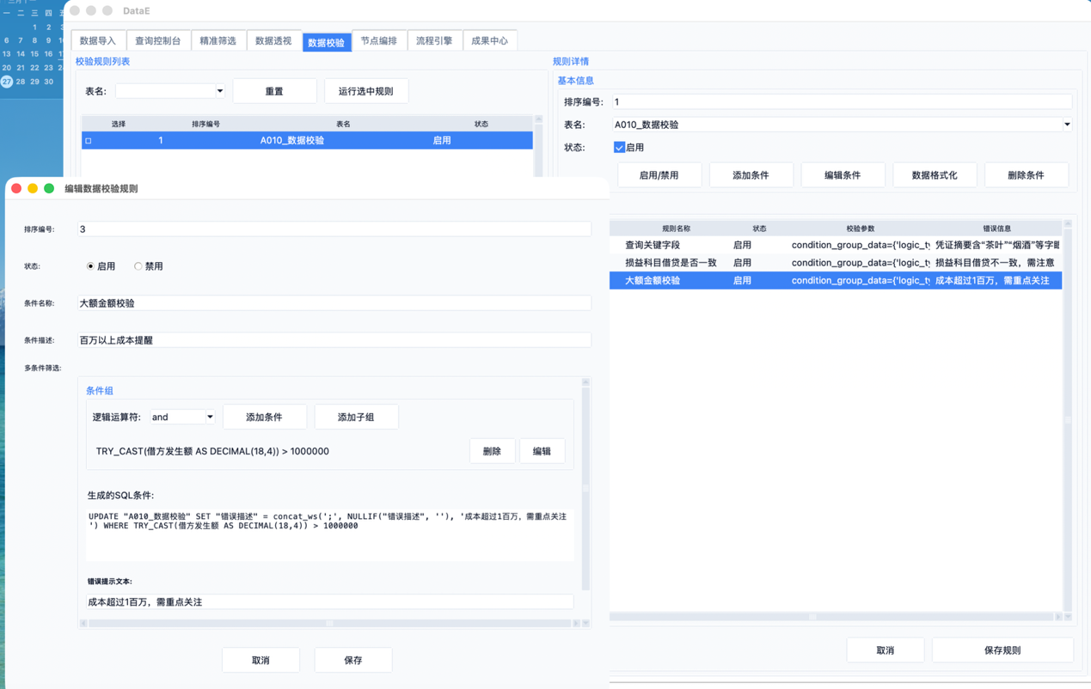Toggle the 启用 status checkbox in rule details
Image resolution: width=1091 pixels, height=689 pixels.
coord(619,148)
